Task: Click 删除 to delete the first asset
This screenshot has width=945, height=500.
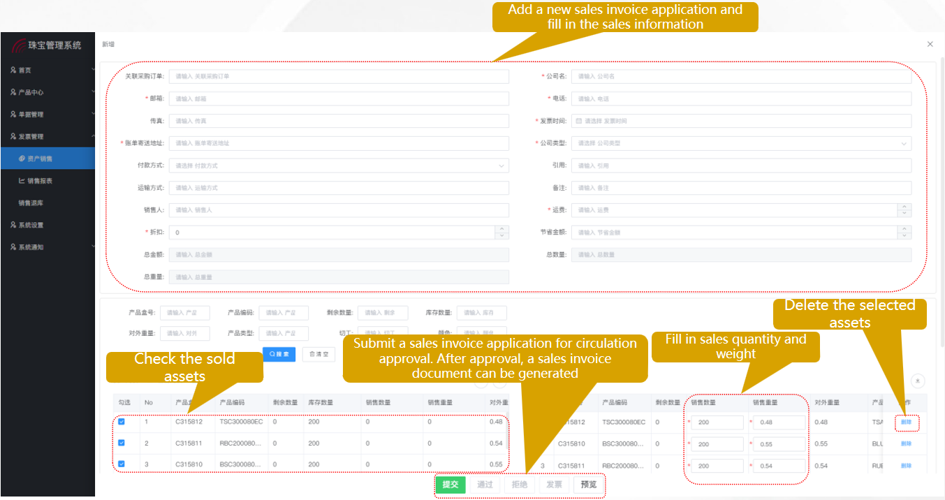Action: [x=906, y=422]
